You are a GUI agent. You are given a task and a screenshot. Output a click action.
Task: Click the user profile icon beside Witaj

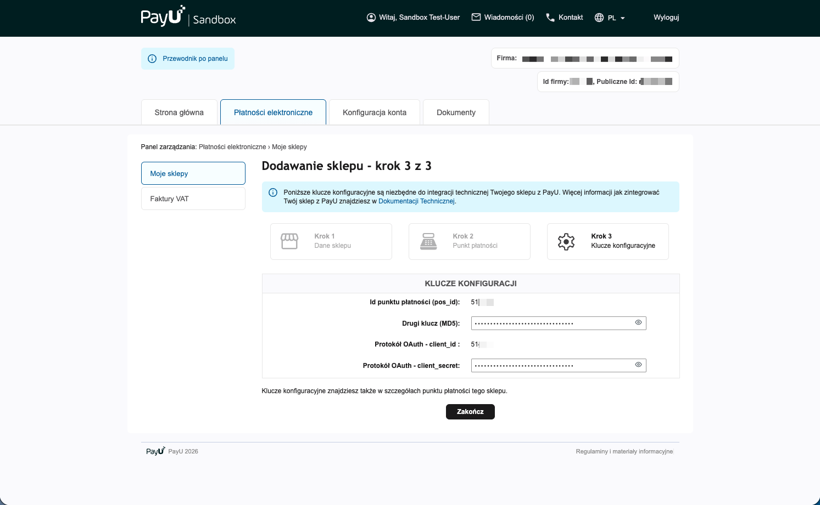click(x=371, y=18)
